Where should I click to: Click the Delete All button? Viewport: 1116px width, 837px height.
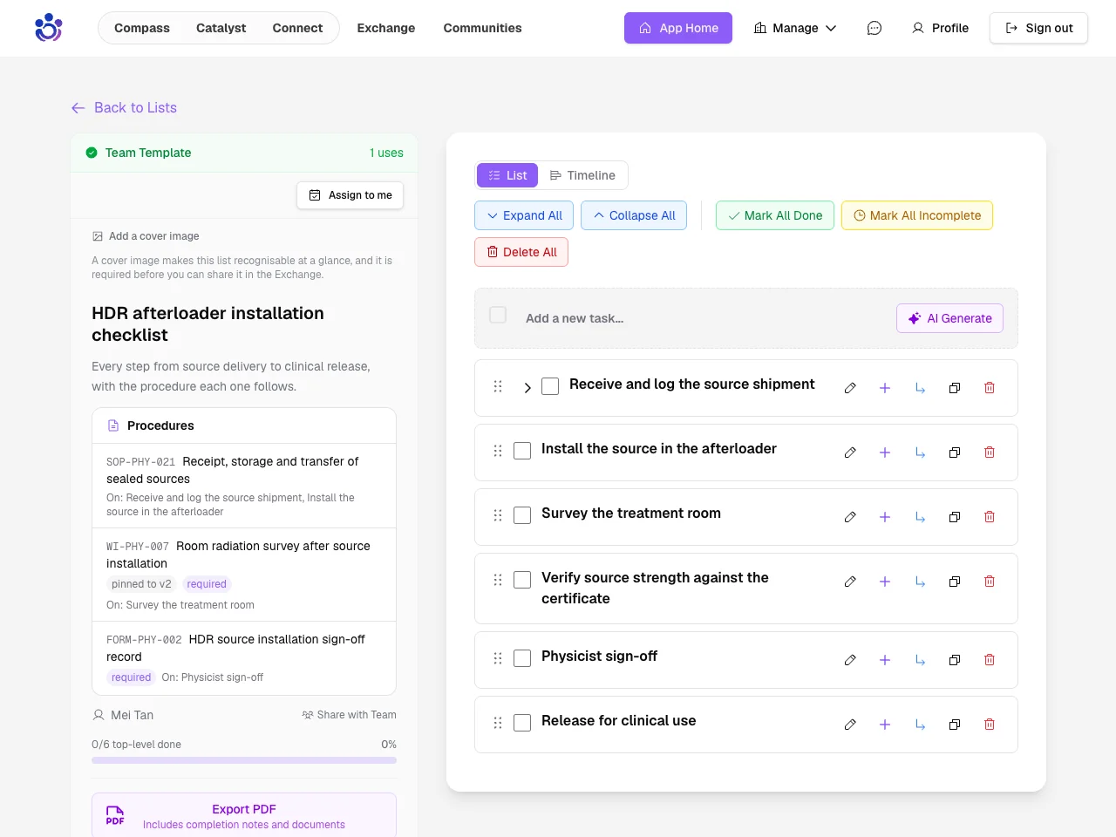coord(521,252)
